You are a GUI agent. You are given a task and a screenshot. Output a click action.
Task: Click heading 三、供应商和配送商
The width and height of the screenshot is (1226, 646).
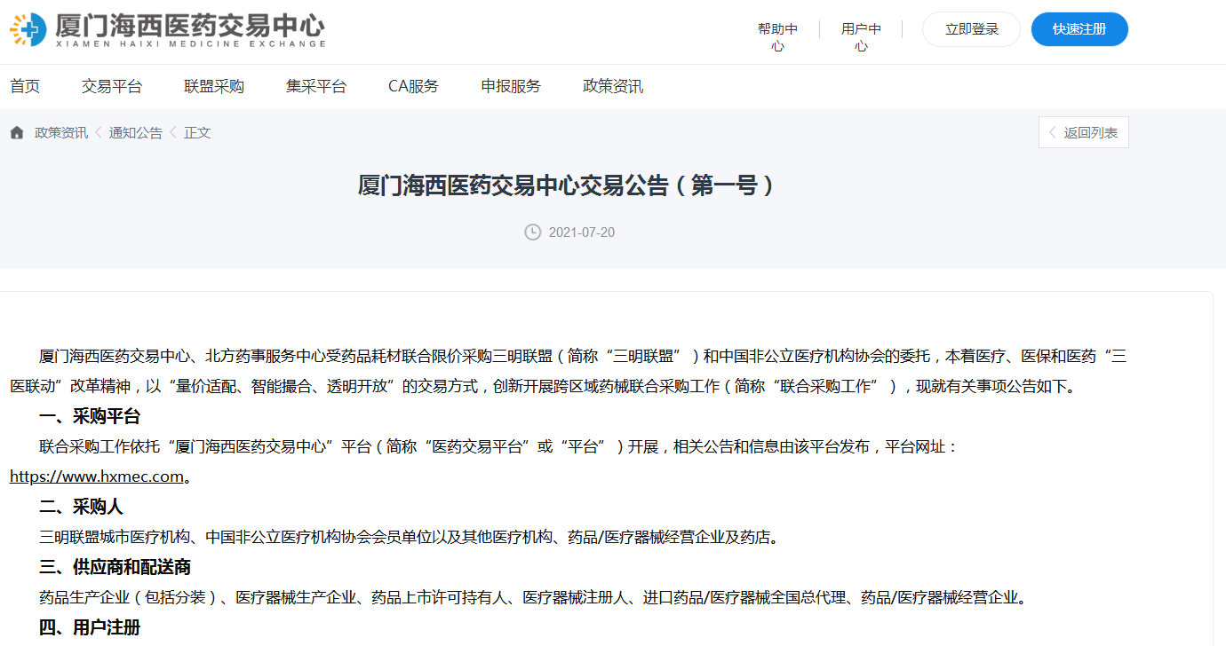click(115, 567)
